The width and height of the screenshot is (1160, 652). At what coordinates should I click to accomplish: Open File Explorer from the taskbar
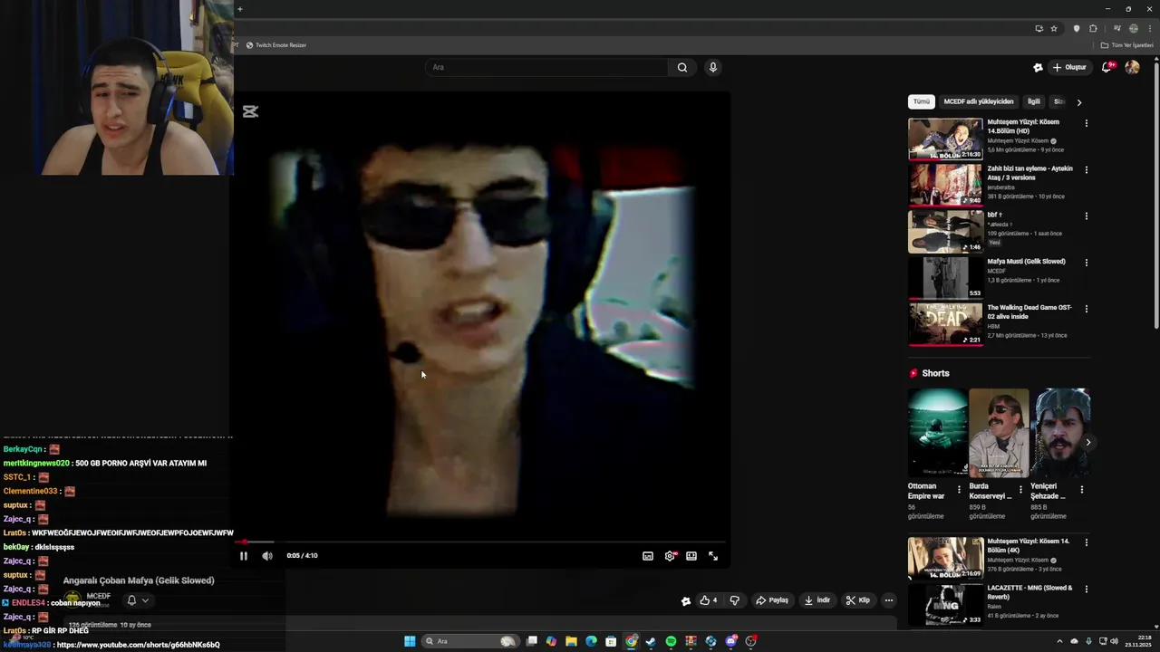[571, 641]
